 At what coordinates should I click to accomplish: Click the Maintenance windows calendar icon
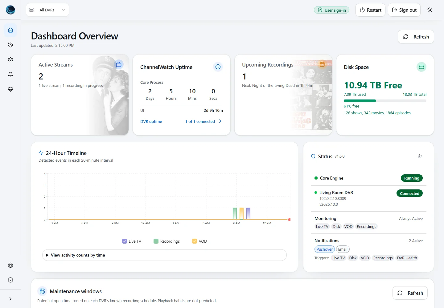(x=42, y=291)
